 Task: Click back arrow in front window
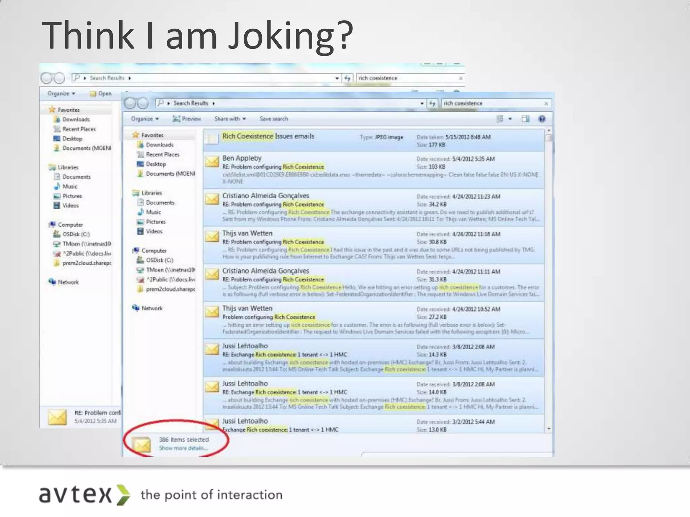tap(130, 103)
